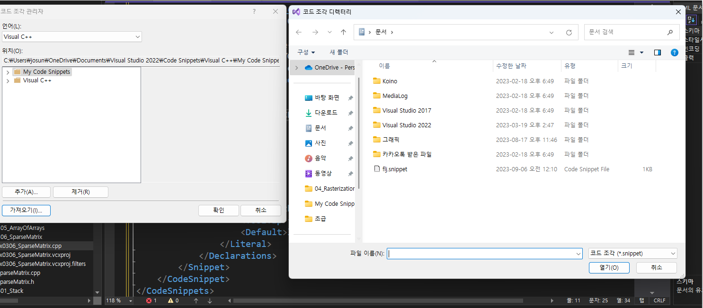Toggle the preview pane

click(657, 53)
